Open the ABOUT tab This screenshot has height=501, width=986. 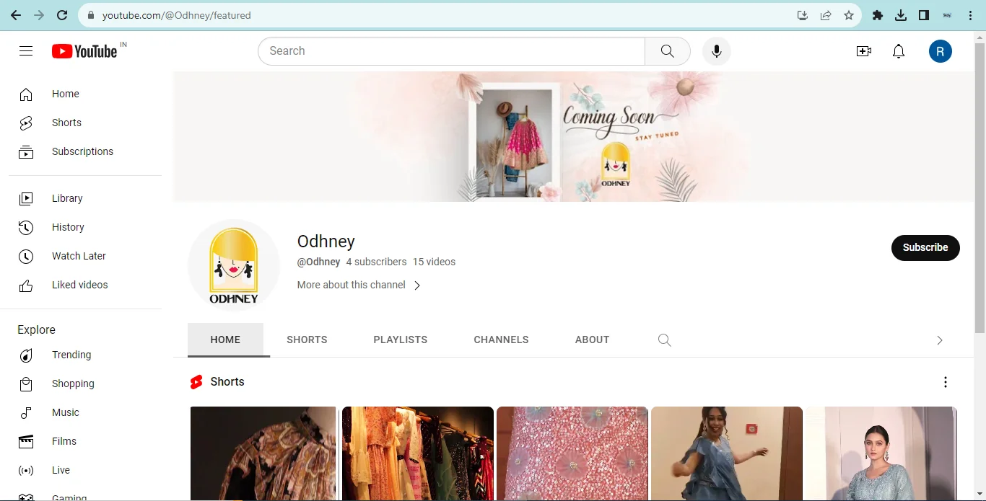coord(593,340)
